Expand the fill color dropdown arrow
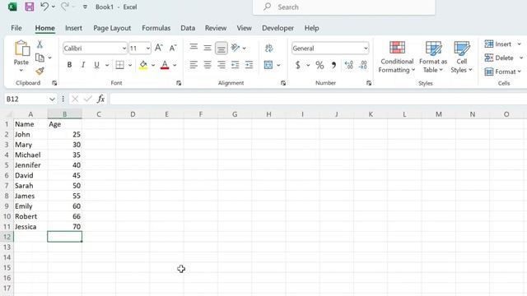 (x=153, y=65)
